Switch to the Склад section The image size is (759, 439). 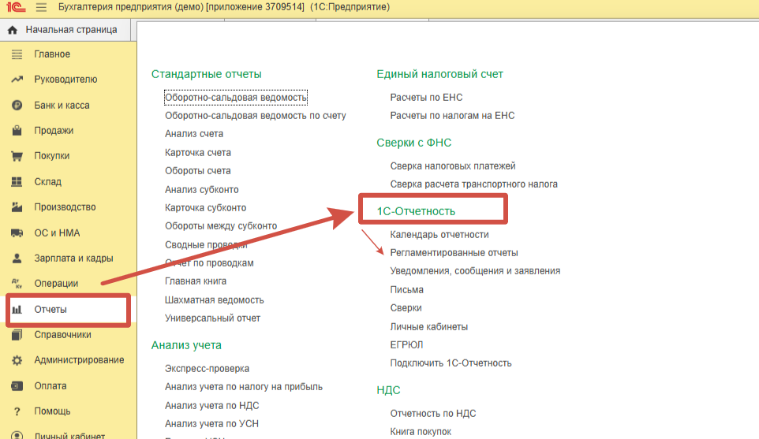click(47, 182)
